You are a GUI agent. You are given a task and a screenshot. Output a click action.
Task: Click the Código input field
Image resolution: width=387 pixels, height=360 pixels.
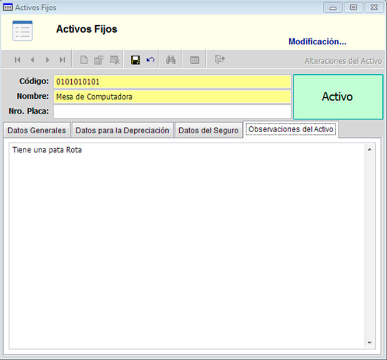click(172, 82)
